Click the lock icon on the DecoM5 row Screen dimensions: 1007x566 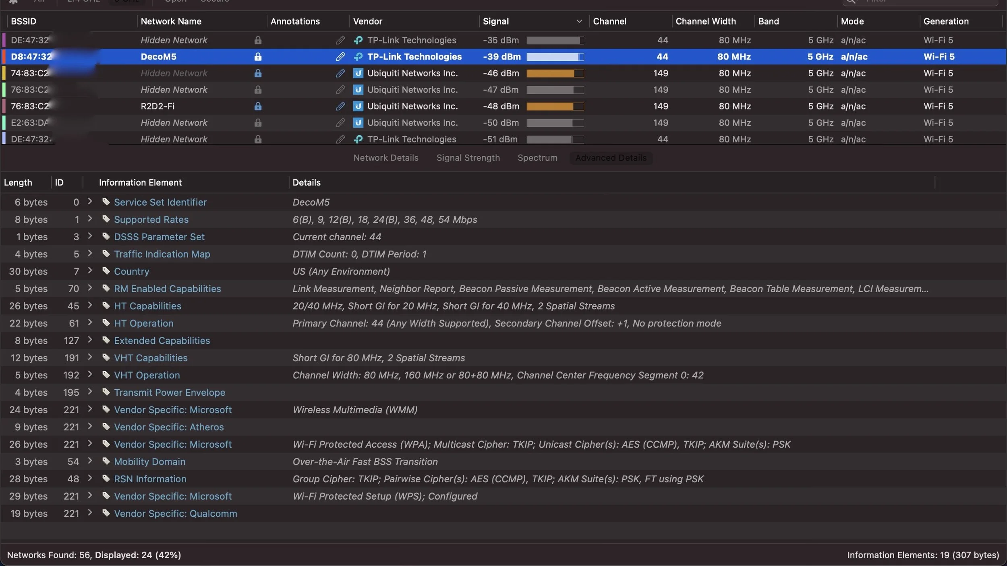[x=258, y=57]
